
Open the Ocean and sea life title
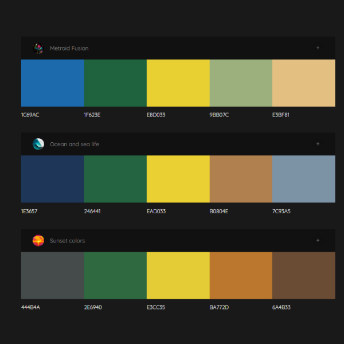pos(74,144)
